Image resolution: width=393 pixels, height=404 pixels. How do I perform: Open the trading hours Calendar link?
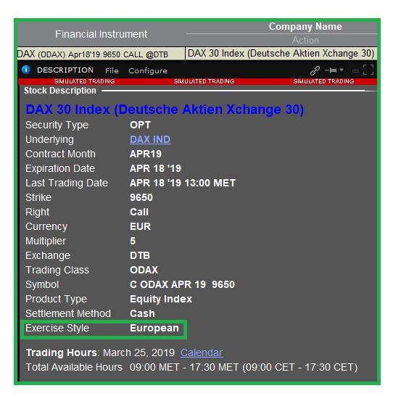202,353
